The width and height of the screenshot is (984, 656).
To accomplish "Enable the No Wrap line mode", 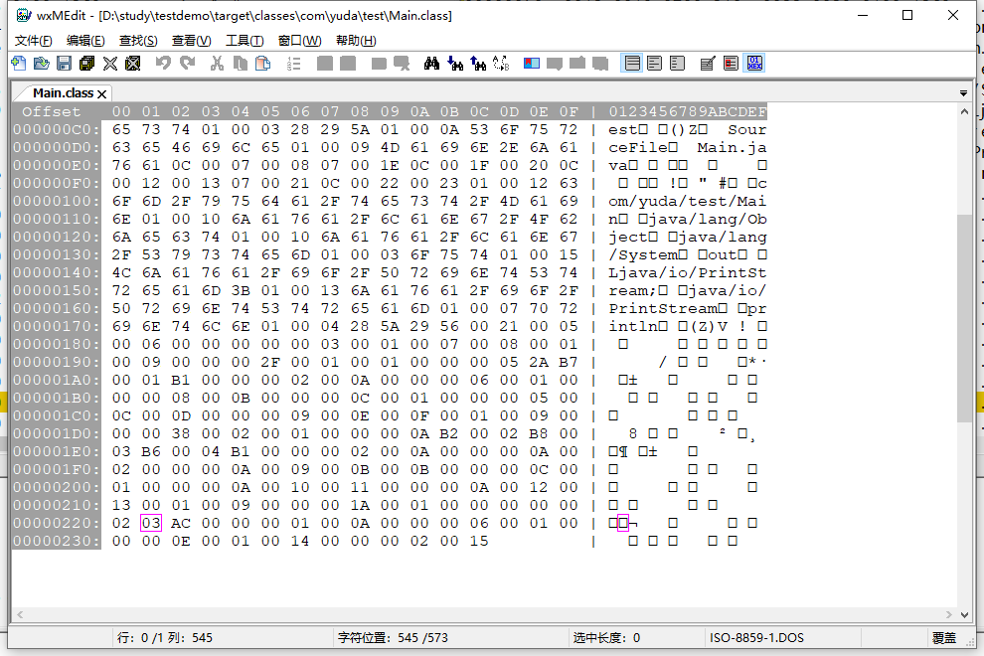I will pos(632,64).
